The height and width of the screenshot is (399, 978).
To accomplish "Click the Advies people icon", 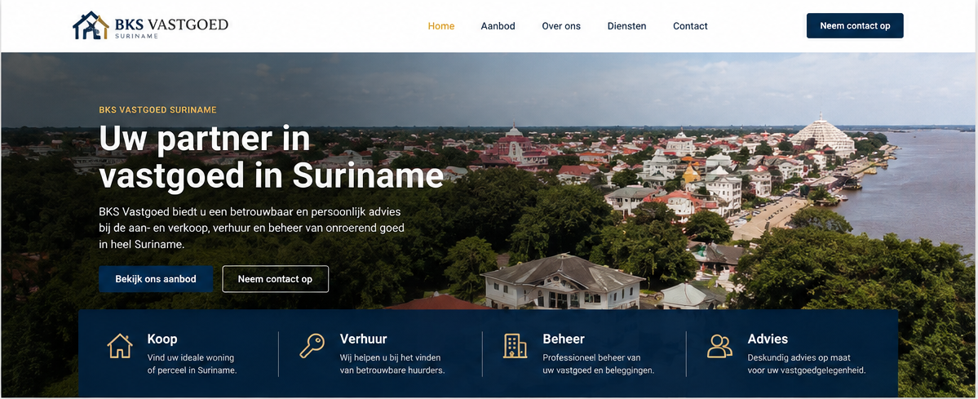I will [719, 346].
